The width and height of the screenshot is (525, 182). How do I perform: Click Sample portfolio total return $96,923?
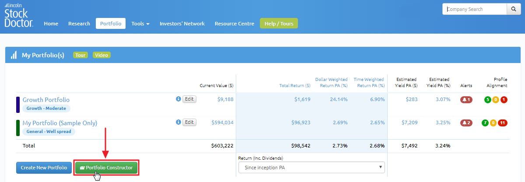pyautogui.click(x=301, y=122)
